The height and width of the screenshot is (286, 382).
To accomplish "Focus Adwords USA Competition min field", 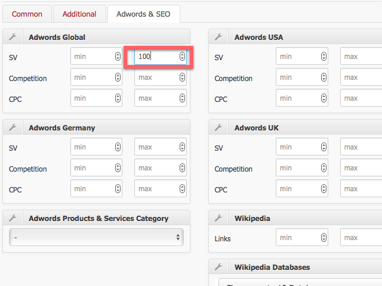I will coord(302,77).
